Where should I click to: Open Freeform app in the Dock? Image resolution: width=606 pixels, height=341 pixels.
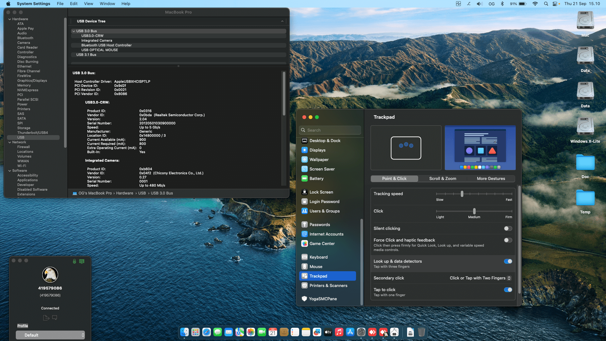(317, 332)
